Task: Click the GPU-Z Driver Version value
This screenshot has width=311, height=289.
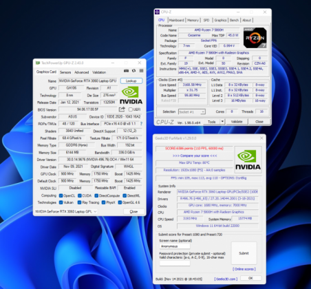Action: [100, 160]
